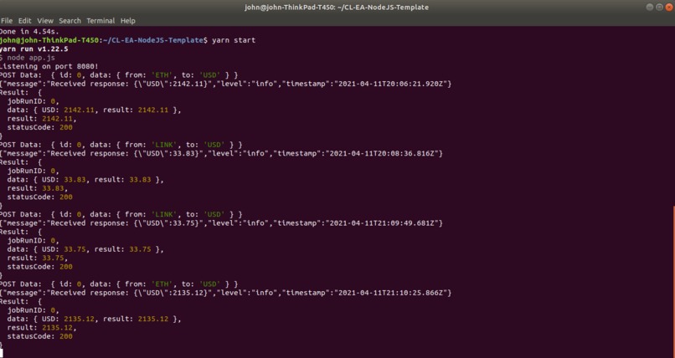Click the data line with USD: 2135.12
This screenshot has height=358, width=675.
(94, 319)
